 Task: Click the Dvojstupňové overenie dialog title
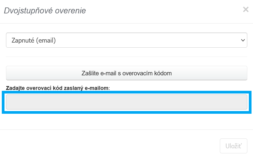pyautogui.click(x=45, y=11)
